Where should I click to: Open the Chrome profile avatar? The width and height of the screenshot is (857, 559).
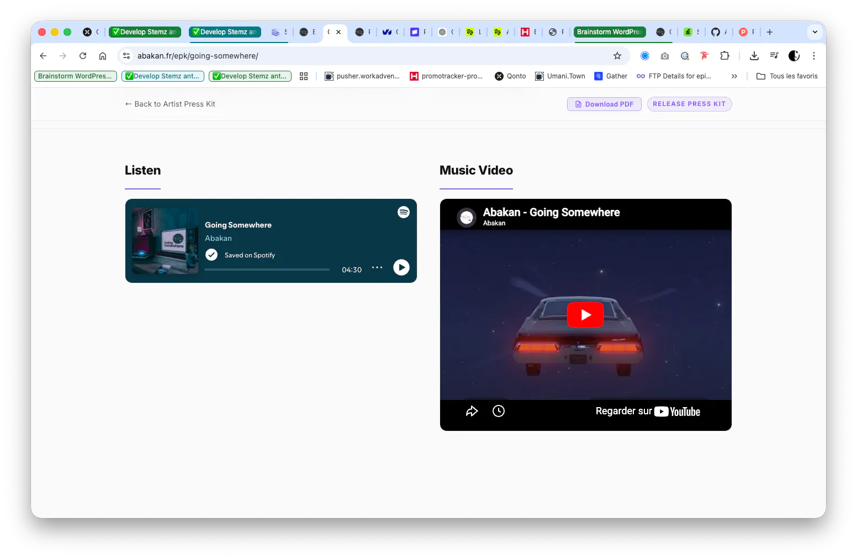pyautogui.click(x=794, y=56)
